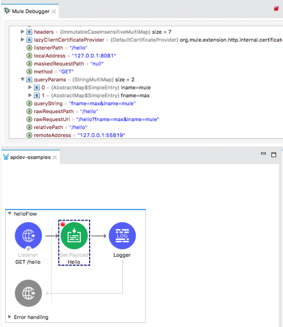Image resolution: width=283 pixels, height=327 pixels.
Task: Click the headers object icon
Action: [29, 32]
